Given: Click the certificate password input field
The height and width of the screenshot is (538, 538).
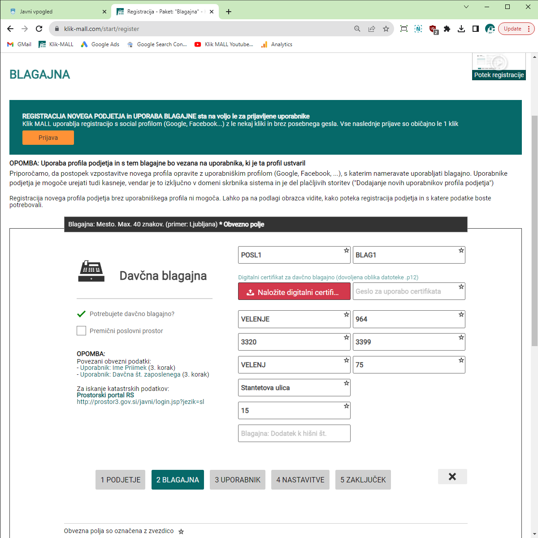Looking at the screenshot, I should [x=406, y=291].
